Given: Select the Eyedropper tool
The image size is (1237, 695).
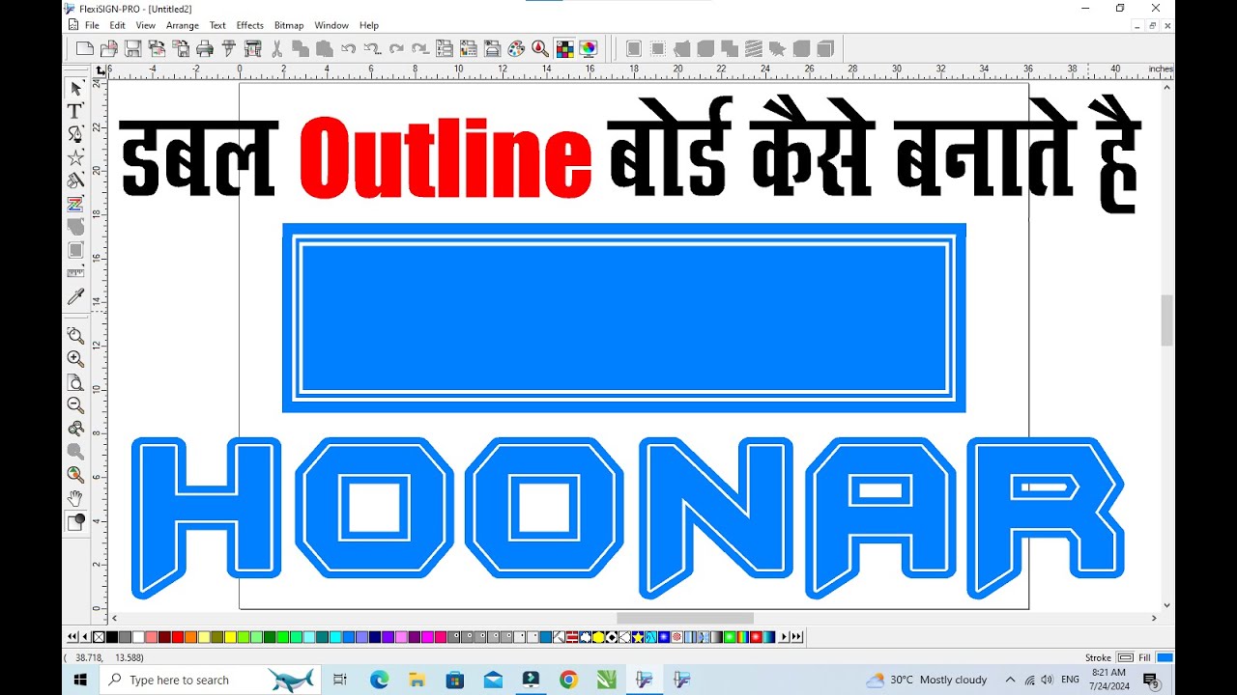Looking at the screenshot, I should [75, 296].
